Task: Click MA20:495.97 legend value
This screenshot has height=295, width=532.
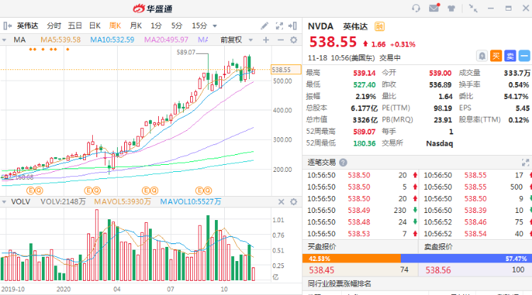Action: point(166,40)
